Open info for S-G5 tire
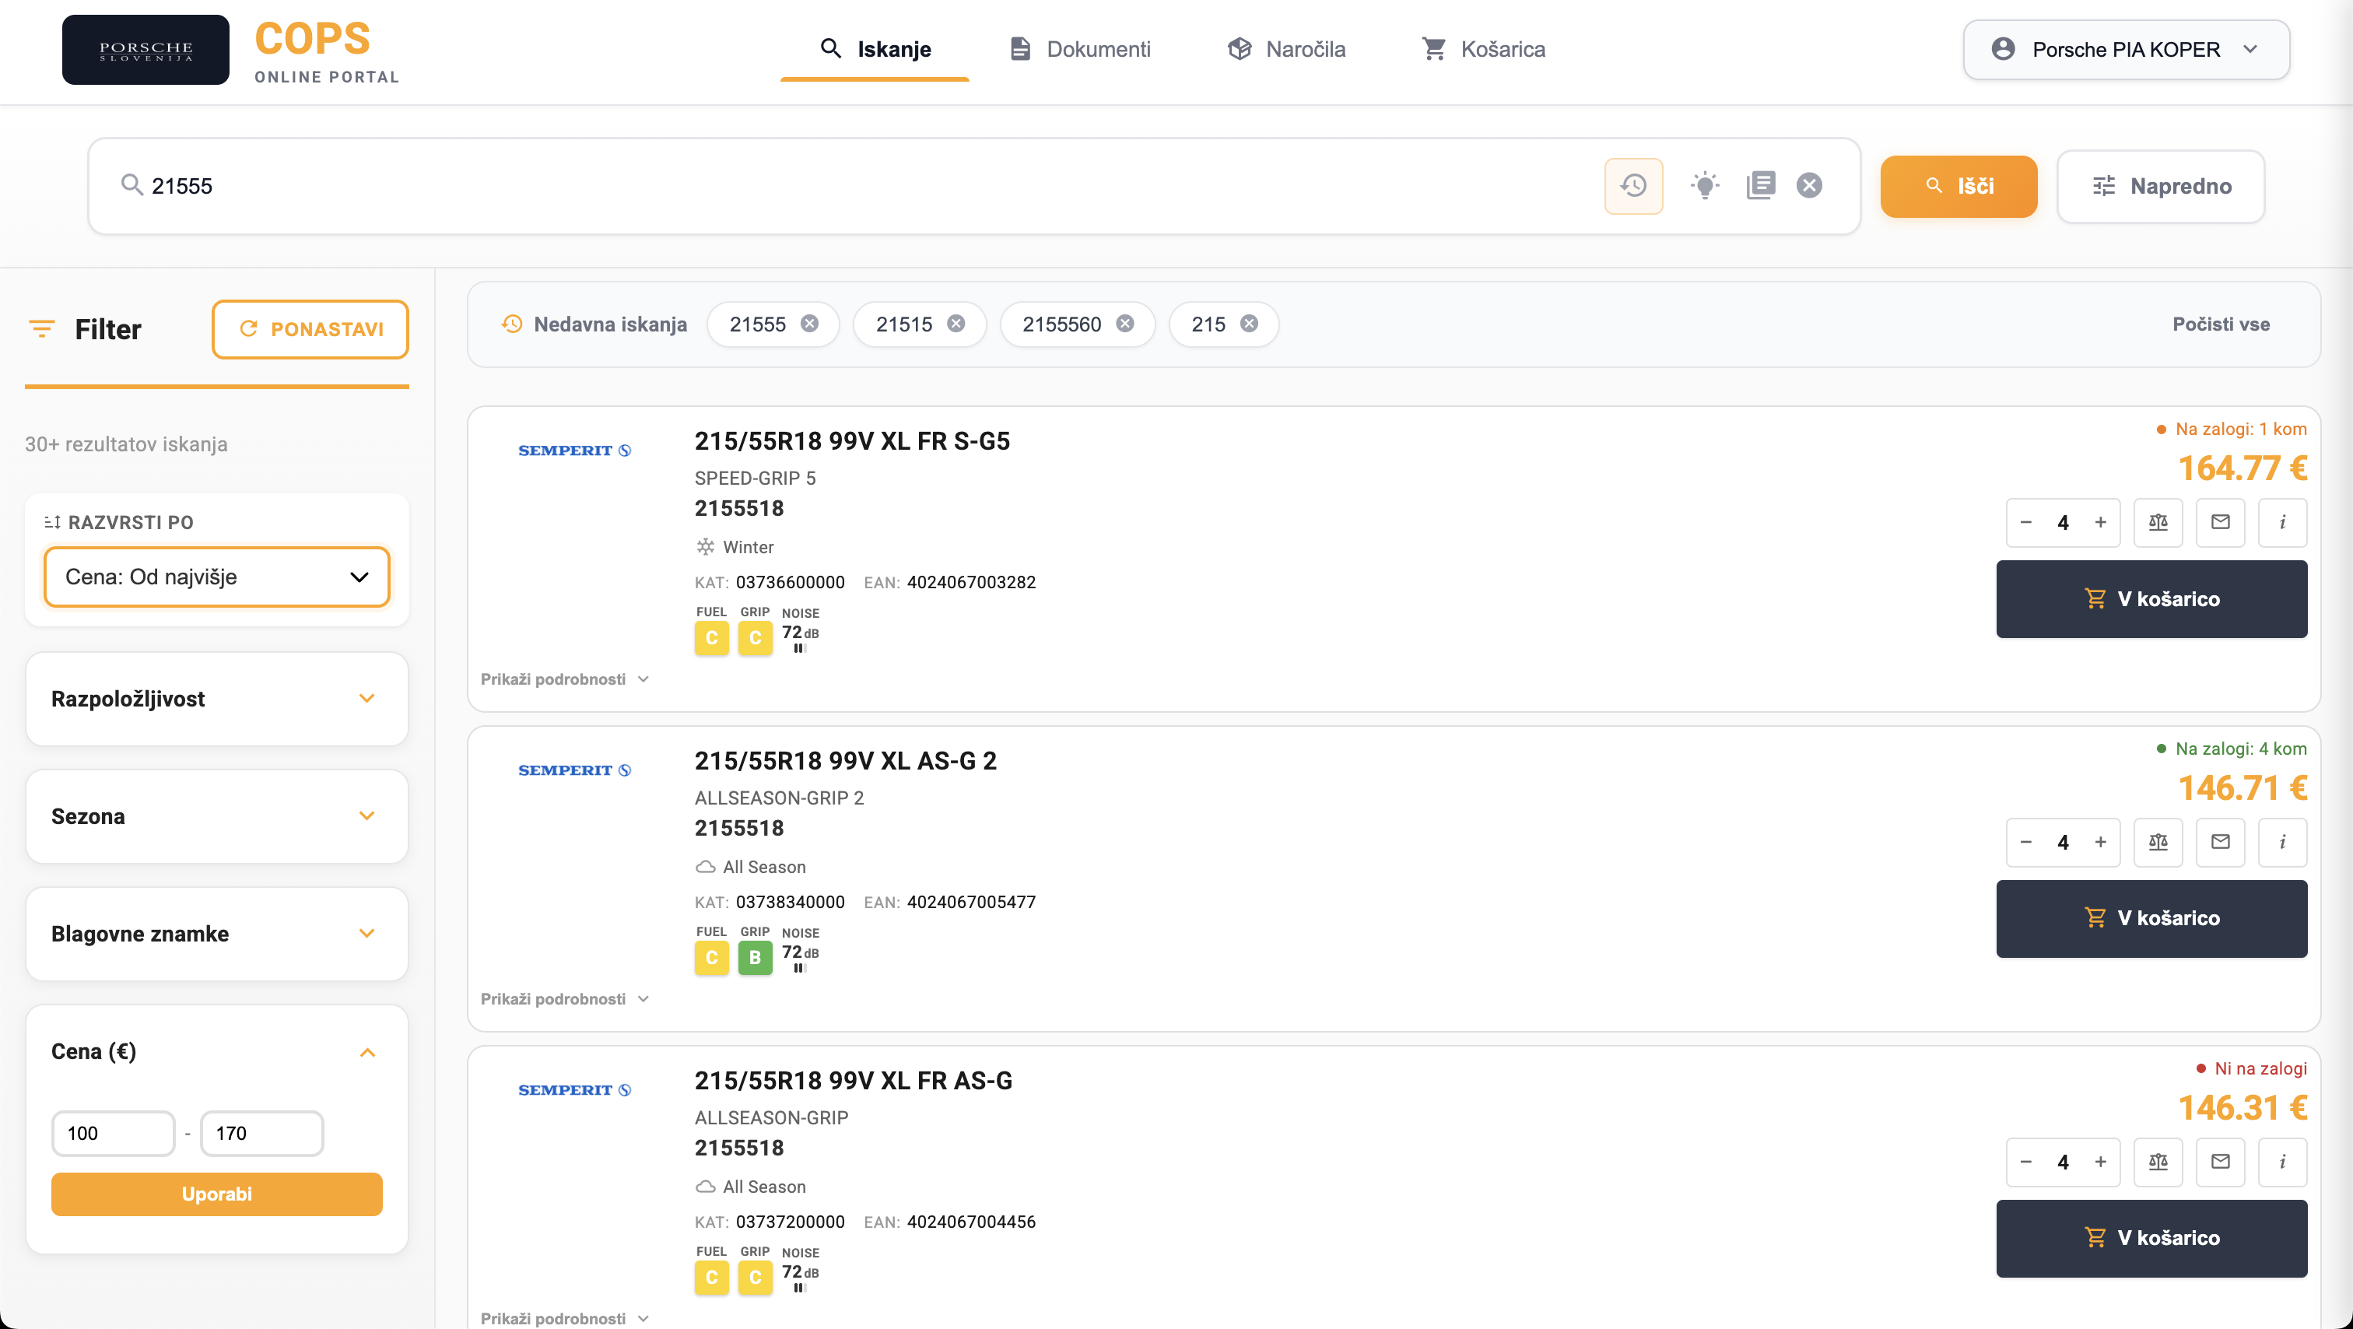This screenshot has height=1329, width=2353. click(2281, 522)
